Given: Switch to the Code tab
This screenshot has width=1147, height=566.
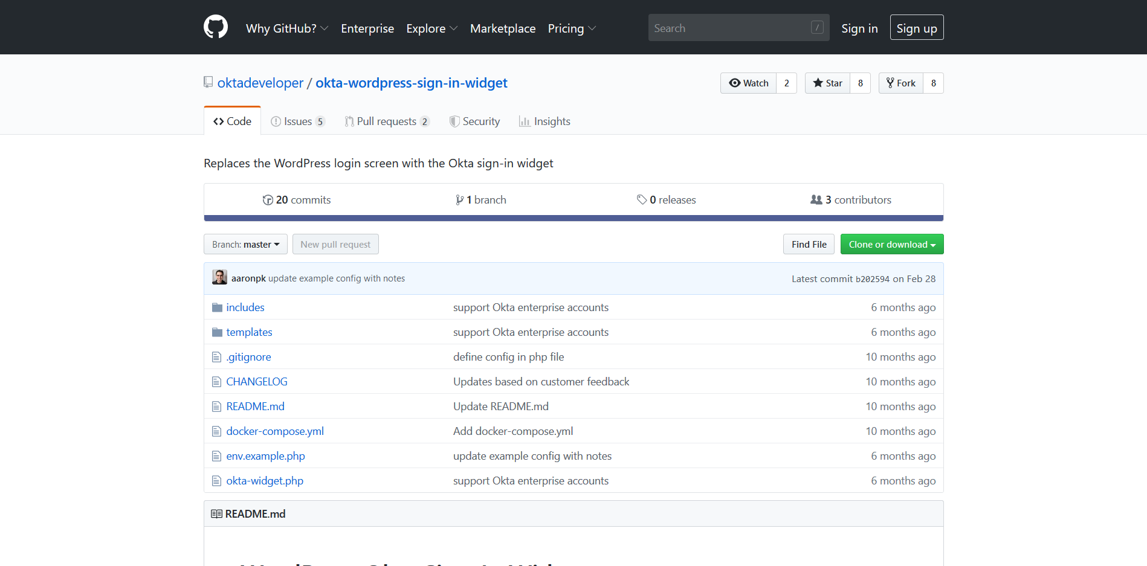Looking at the screenshot, I should pyautogui.click(x=232, y=121).
